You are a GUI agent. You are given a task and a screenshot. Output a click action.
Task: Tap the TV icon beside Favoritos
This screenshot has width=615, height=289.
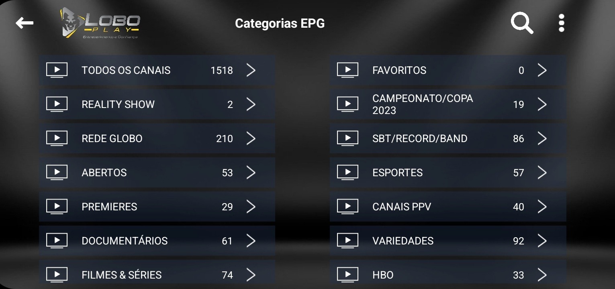pyautogui.click(x=347, y=70)
